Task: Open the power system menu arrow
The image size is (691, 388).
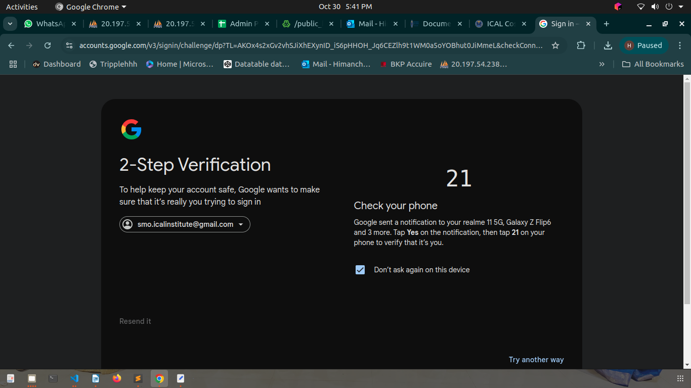Action: [x=680, y=7]
